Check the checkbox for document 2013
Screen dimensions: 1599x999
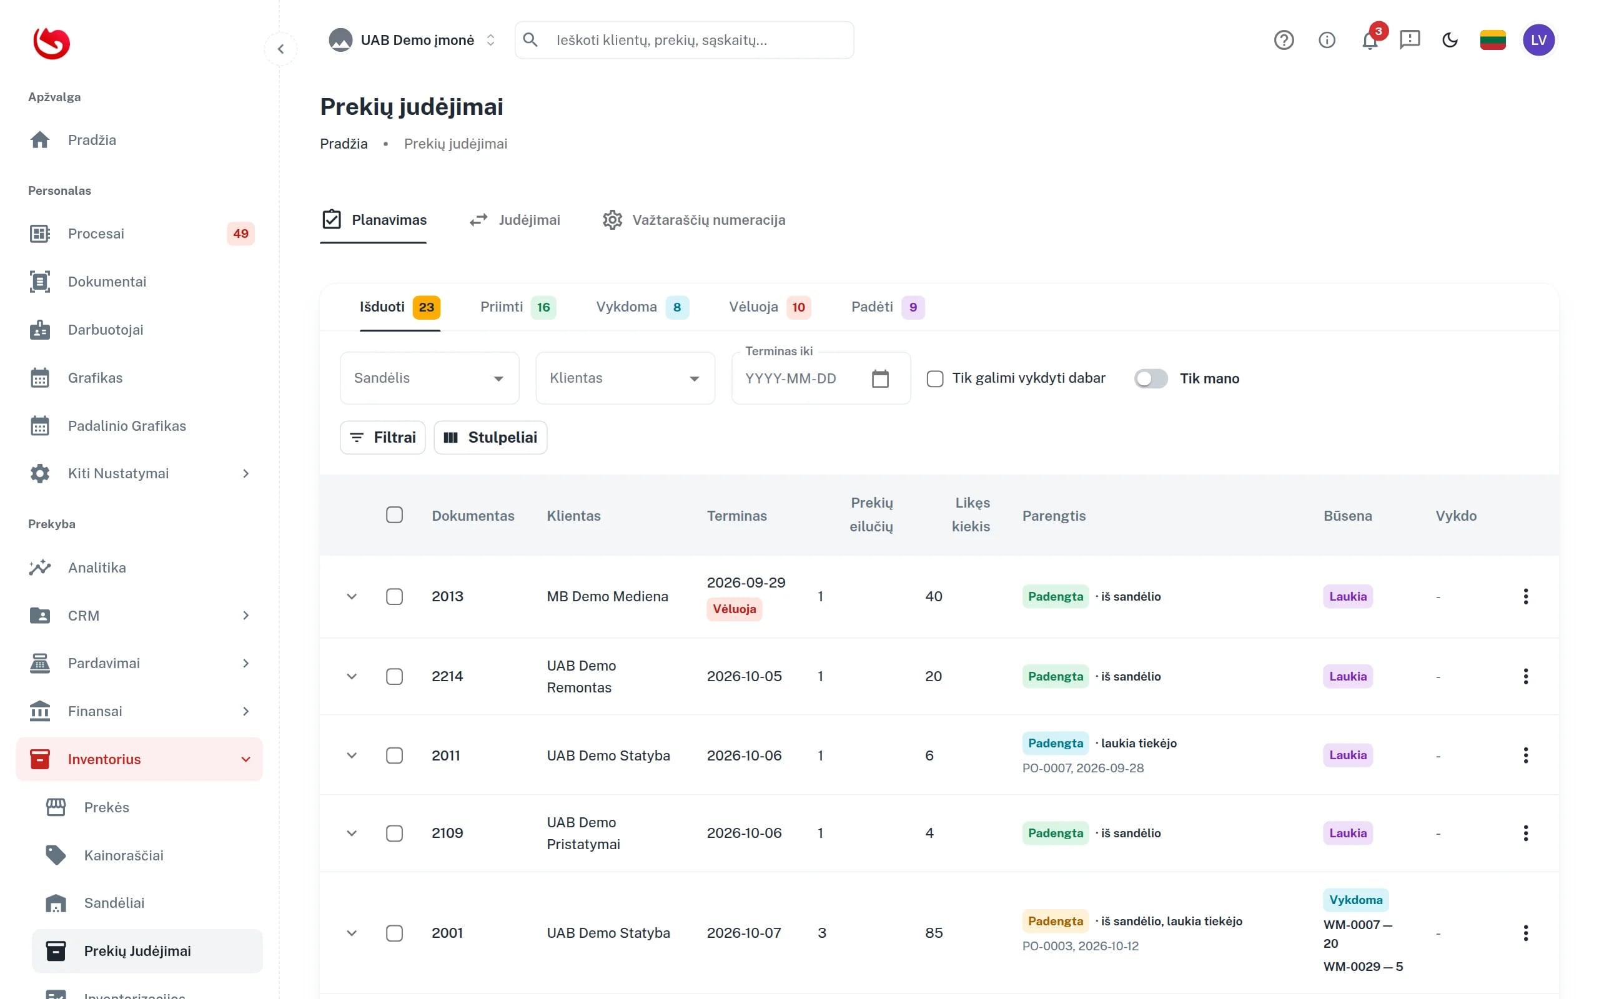click(395, 597)
